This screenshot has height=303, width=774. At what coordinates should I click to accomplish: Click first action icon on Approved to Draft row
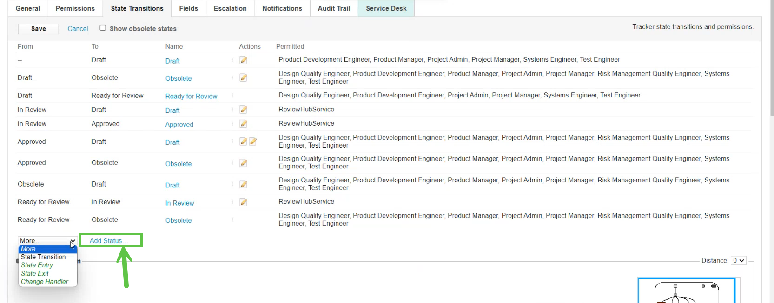243,142
